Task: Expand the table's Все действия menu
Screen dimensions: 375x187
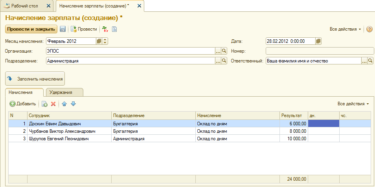Action: coord(353,104)
